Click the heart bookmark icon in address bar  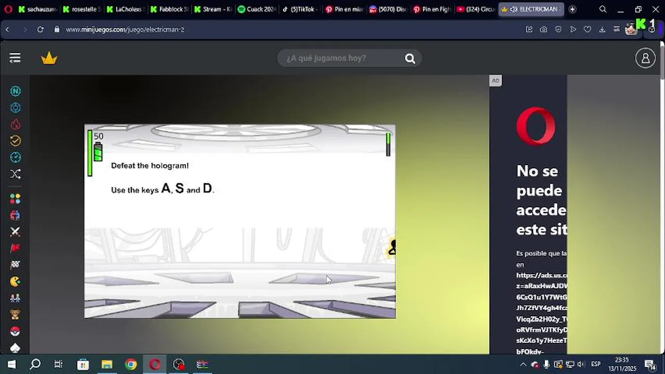(587, 30)
